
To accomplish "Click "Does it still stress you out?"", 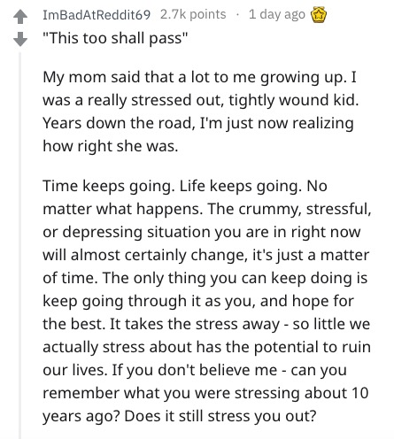I will tap(220, 416).
